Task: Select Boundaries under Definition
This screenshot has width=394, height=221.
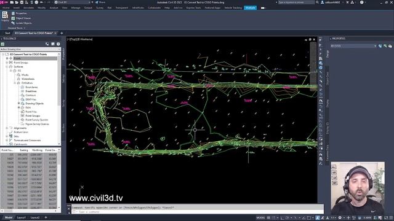Action: click(31, 87)
